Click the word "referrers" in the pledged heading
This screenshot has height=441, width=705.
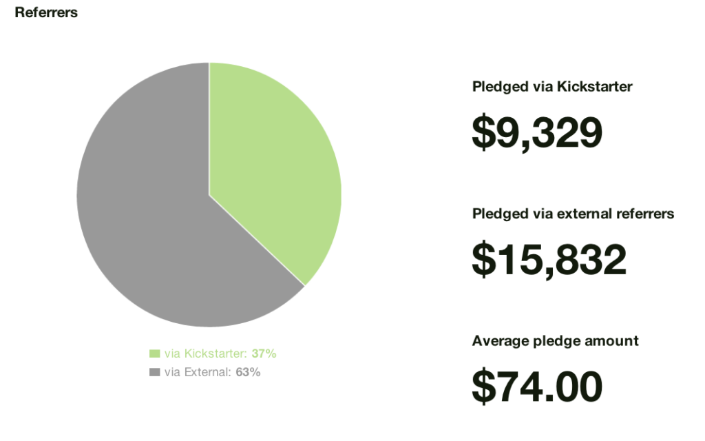pyautogui.click(x=643, y=214)
